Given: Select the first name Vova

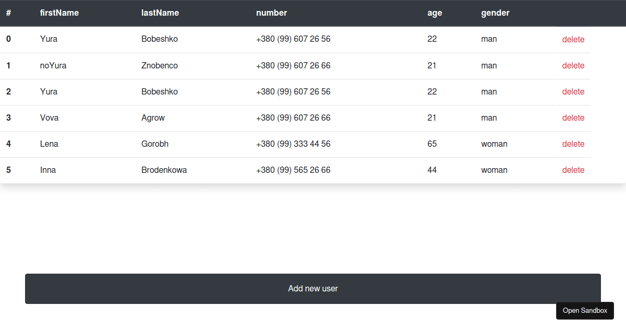Looking at the screenshot, I should click(50, 118).
